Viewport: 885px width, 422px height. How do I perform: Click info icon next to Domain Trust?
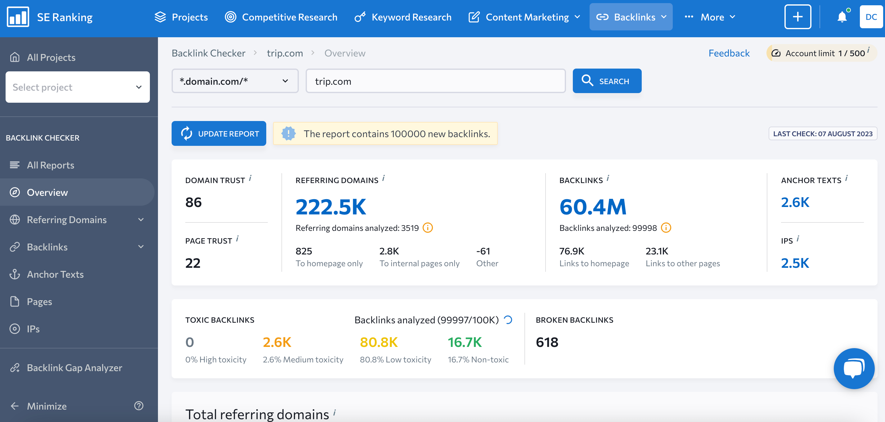[250, 178]
